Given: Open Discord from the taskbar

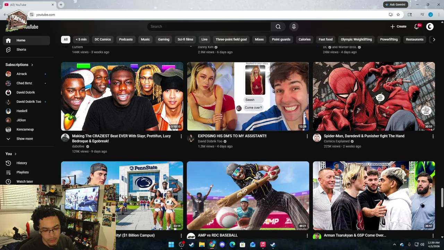Looking at the screenshot, I should [222, 244].
